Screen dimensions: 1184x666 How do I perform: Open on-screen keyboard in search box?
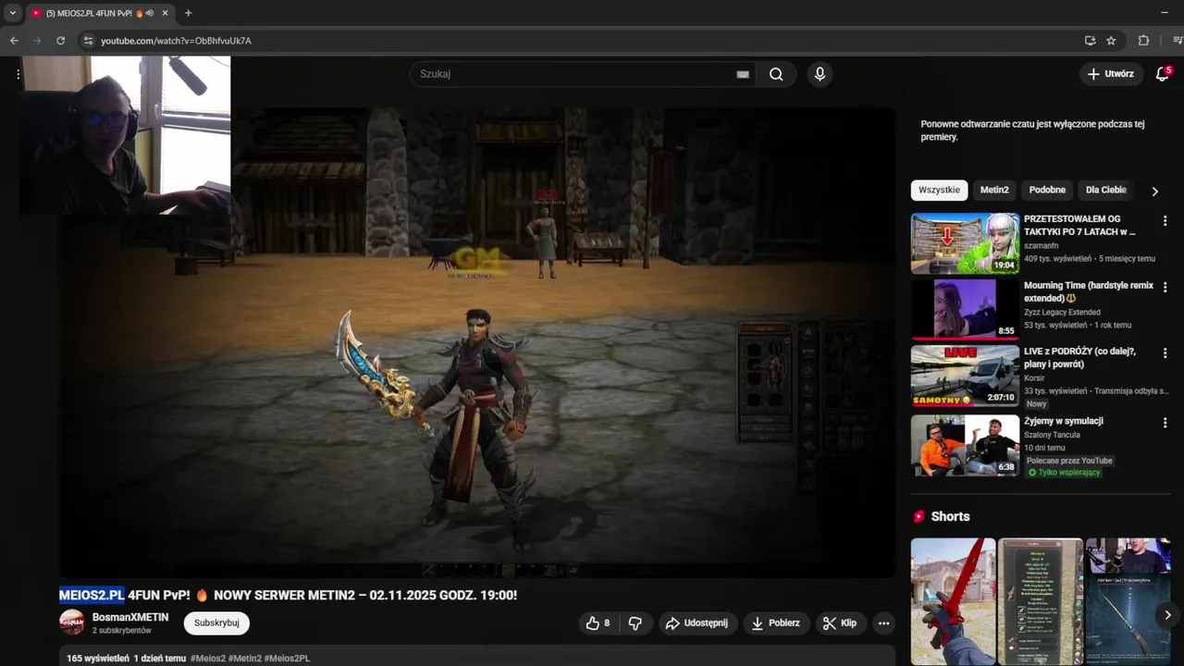[743, 74]
